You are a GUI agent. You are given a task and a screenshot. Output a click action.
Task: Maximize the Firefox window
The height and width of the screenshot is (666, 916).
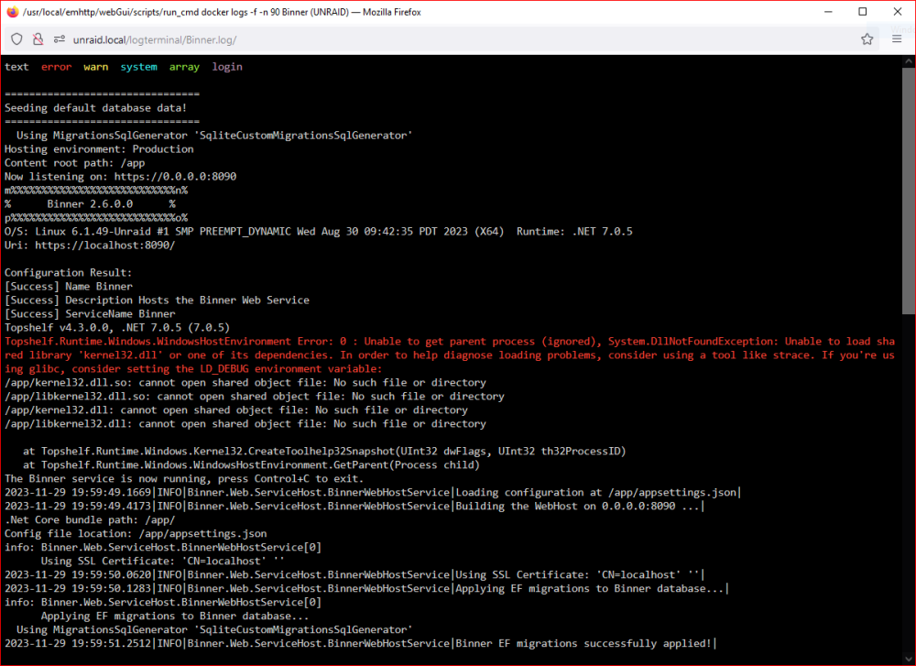[x=862, y=12]
